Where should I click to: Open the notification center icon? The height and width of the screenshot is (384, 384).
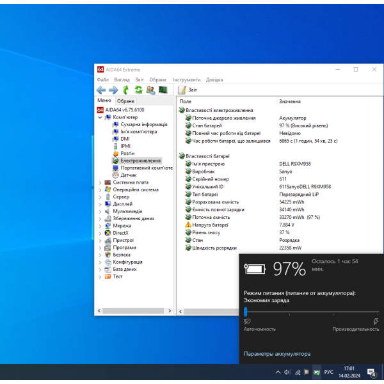[x=371, y=372]
